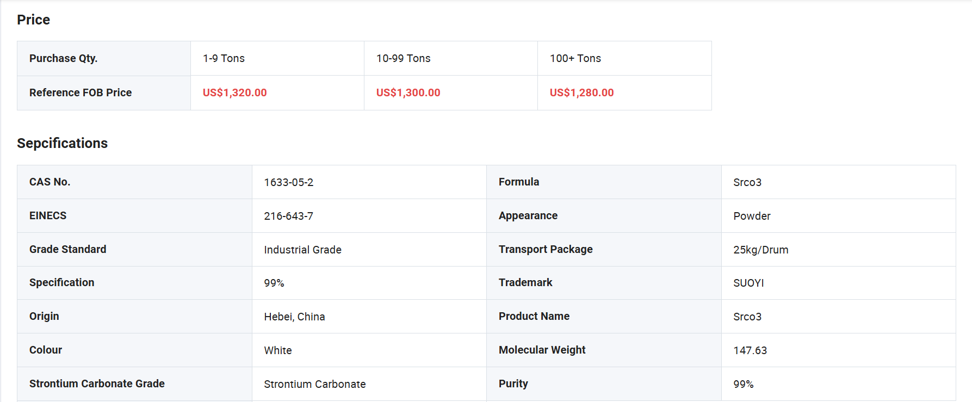The width and height of the screenshot is (972, 402).
Task: Click the CAS number value 1633-05-2
Action: tap(288, 183)
